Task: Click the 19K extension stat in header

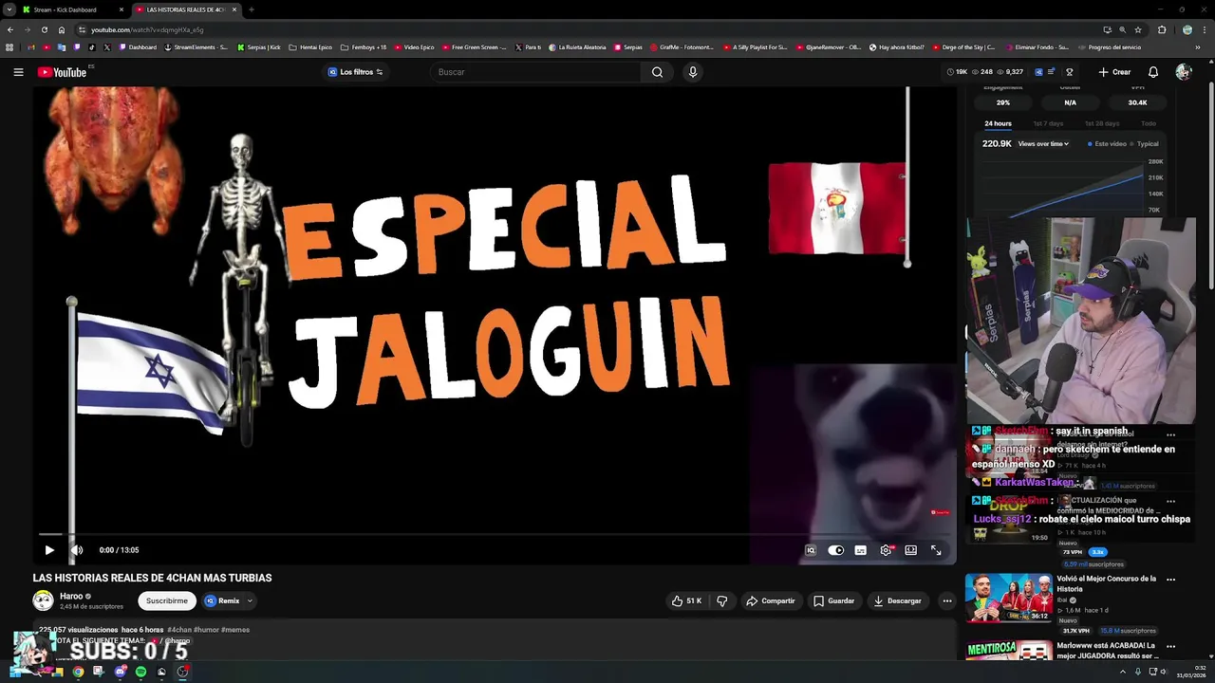Action: (957, 72)
